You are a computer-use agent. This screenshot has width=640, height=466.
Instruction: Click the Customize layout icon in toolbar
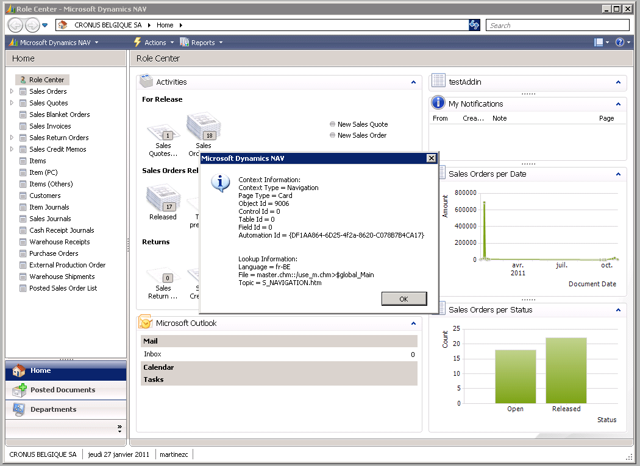tap(599, 43)
